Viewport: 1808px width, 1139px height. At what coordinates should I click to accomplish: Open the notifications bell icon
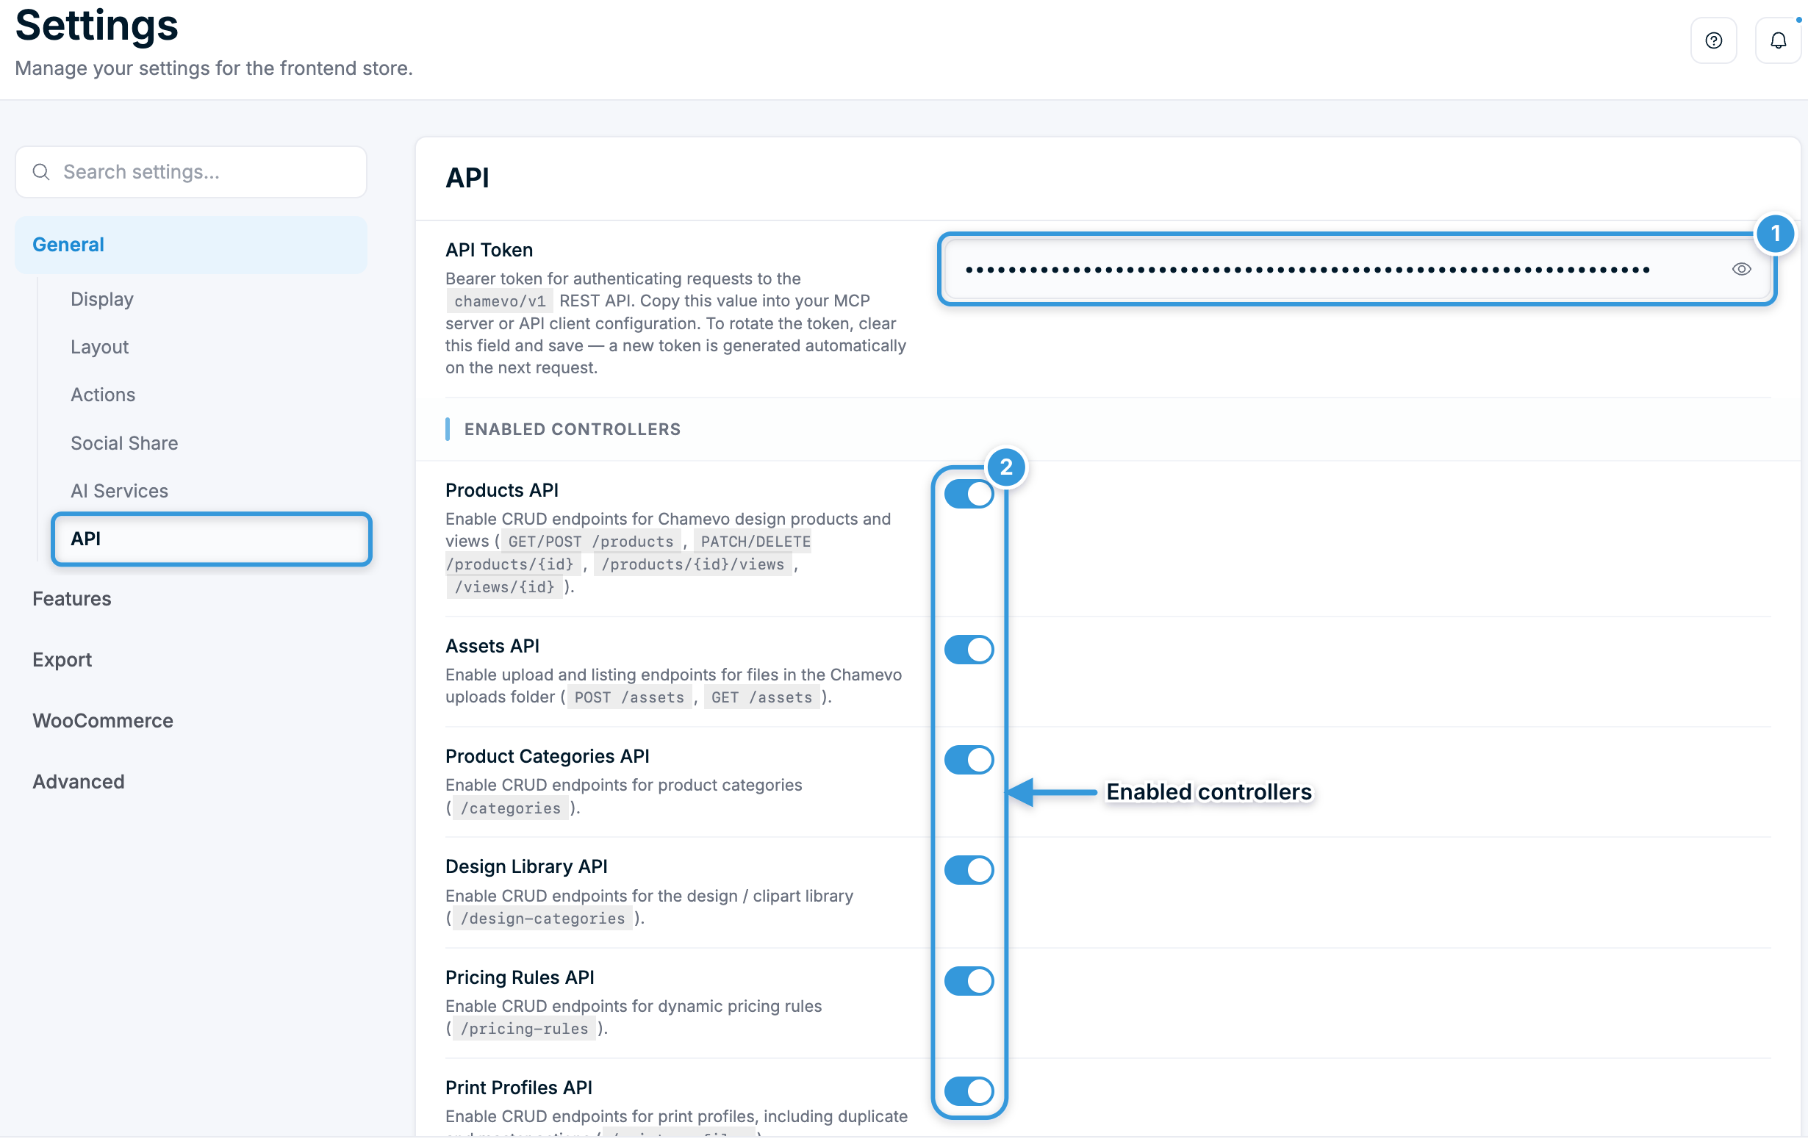click(x=1777, y=40)
